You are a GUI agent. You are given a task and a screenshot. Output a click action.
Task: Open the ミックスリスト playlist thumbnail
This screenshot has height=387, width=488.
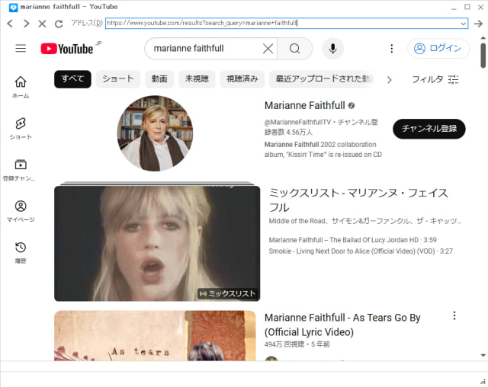[157, 243]
